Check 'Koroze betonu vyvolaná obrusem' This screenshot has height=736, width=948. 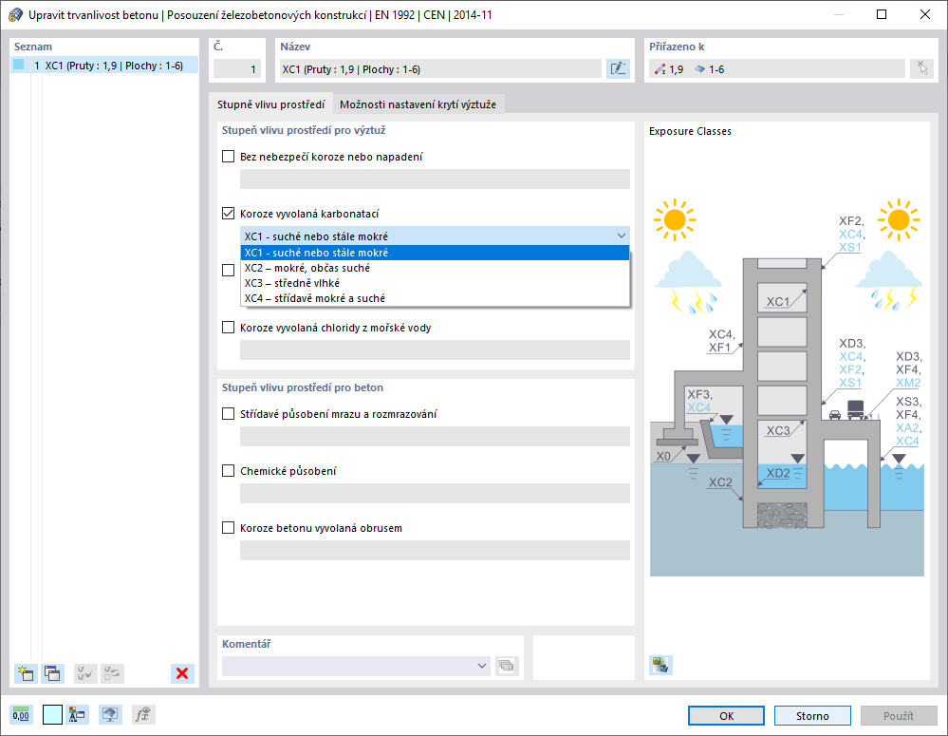[228, 528]
